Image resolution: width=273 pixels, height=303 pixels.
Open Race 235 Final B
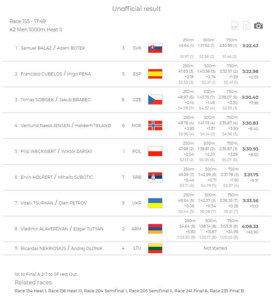pyautogui.click(x=227, y=291)
